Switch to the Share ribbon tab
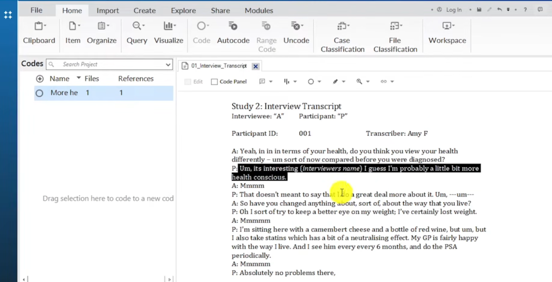Viewport: 552px width, 282px height. (220, 11)
